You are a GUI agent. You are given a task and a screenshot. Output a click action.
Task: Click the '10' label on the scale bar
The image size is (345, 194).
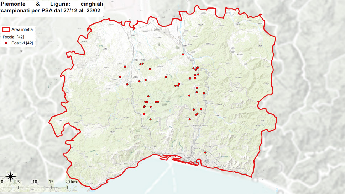click(x=35, y=182)
